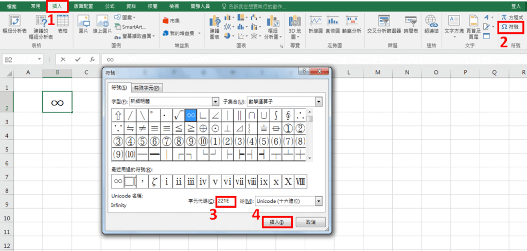Insert a 交叉分析篩選器 slicer
527x251 pixels.
(x=383, y=24)
